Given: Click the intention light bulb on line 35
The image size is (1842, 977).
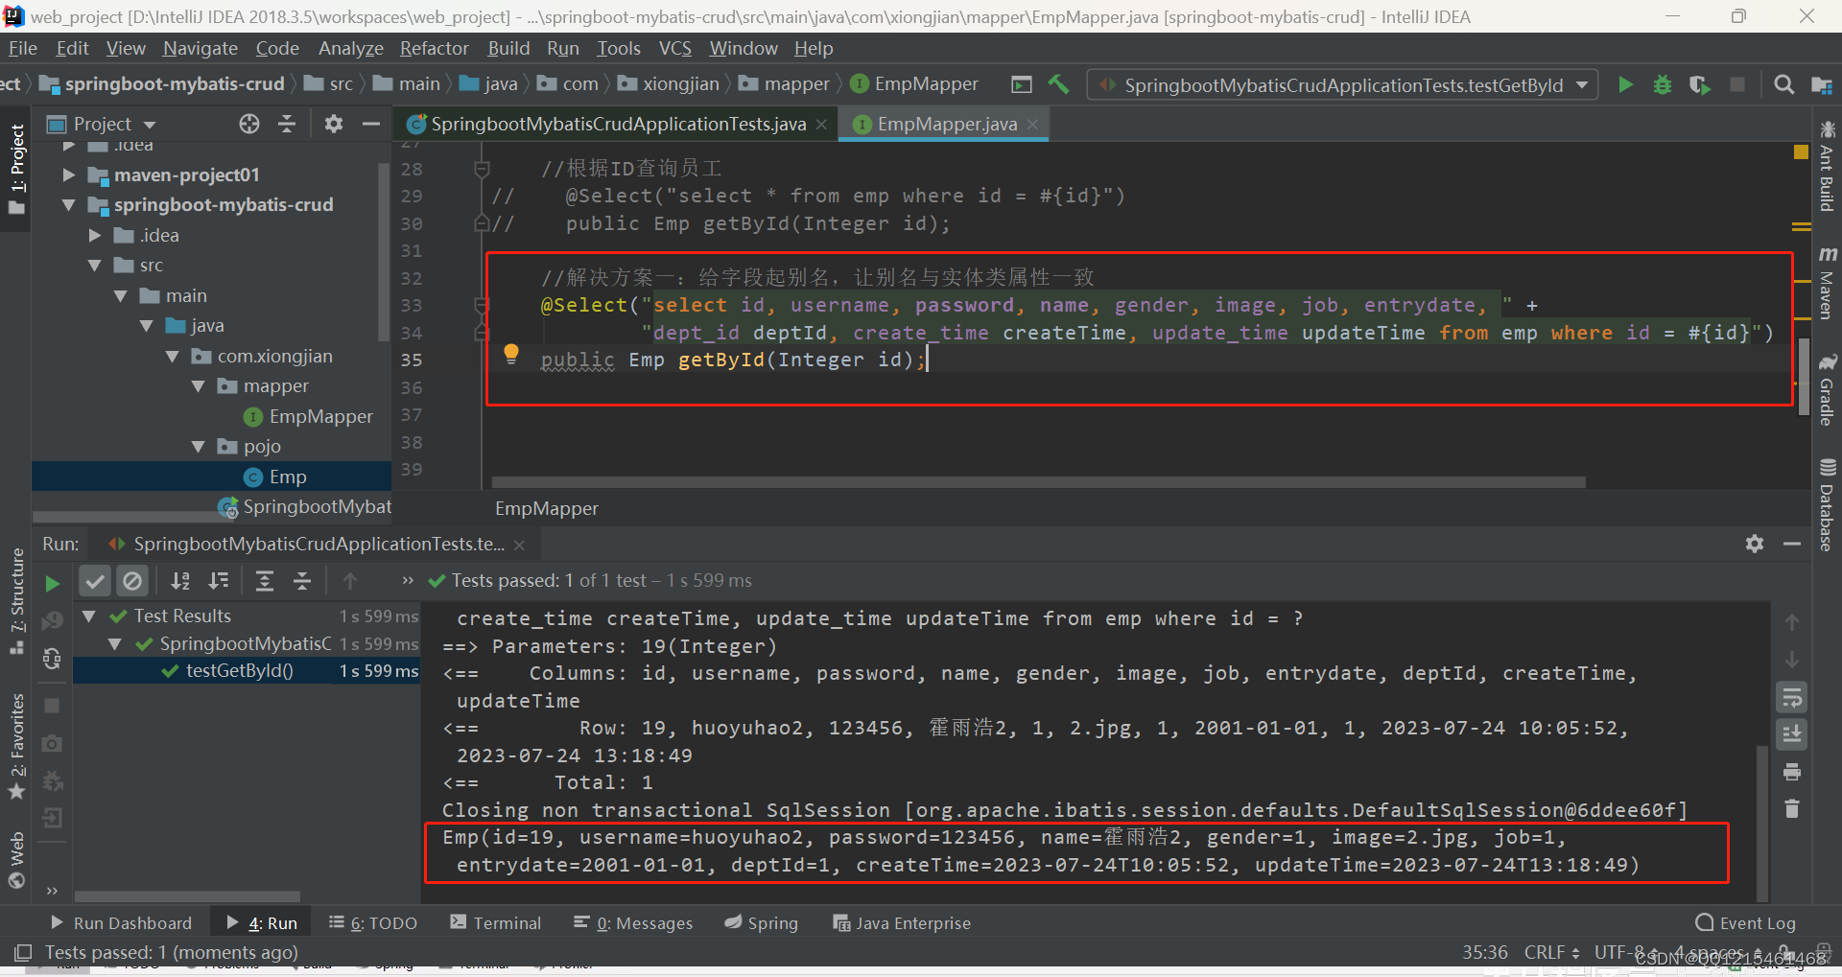Looking at the screenshot, I should 511,354.
